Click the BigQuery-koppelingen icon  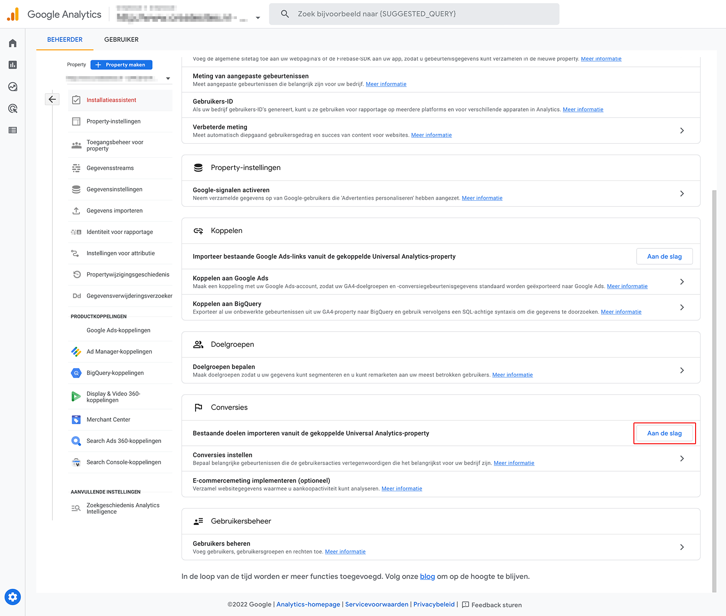click(x=76, y=373)
